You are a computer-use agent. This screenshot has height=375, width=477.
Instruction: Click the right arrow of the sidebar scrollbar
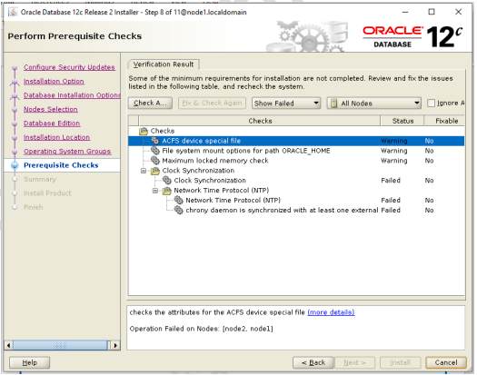click(115, 345)
